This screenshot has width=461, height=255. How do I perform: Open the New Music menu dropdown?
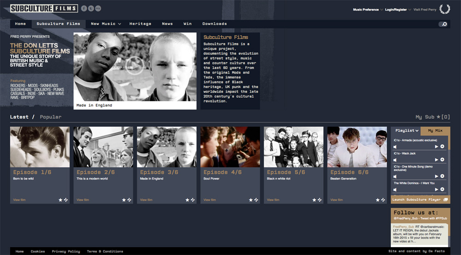[x=106, y=24]
